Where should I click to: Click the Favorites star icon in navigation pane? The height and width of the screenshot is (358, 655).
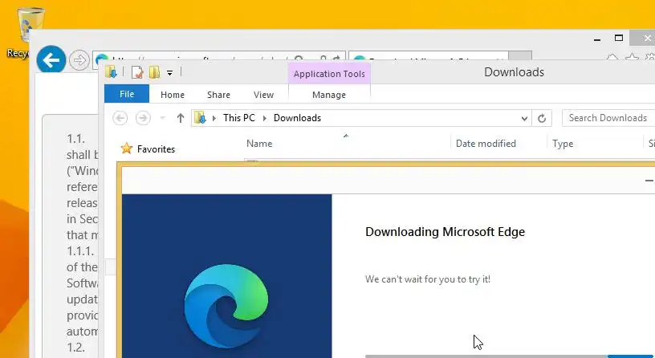coord(127,148)
